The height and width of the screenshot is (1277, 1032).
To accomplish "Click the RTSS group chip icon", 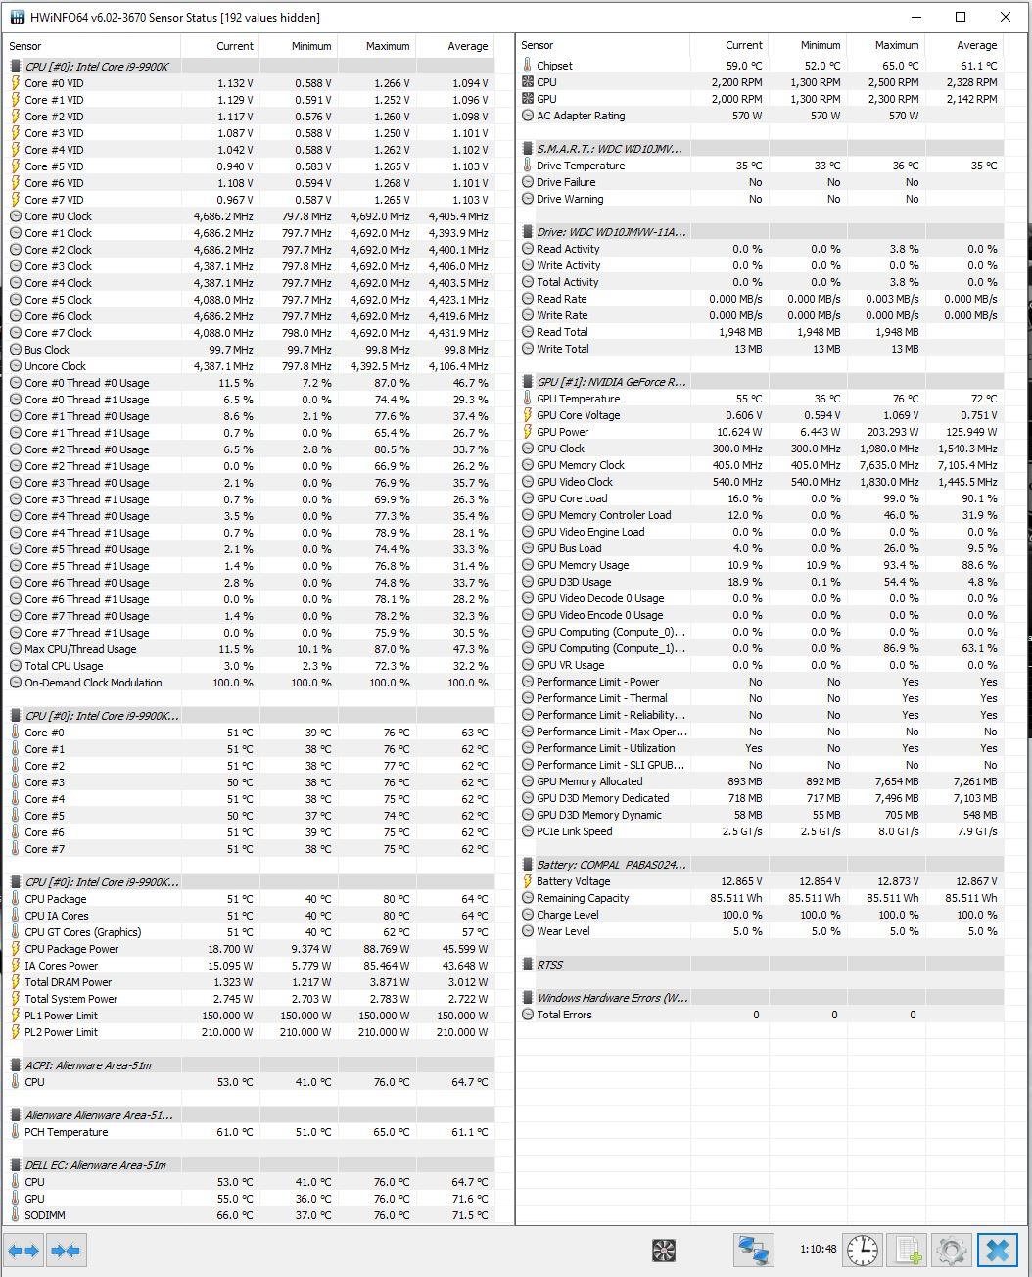I will (527, 965).
